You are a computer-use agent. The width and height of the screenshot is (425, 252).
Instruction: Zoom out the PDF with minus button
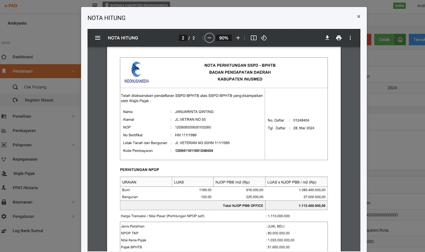pos(209,38)
